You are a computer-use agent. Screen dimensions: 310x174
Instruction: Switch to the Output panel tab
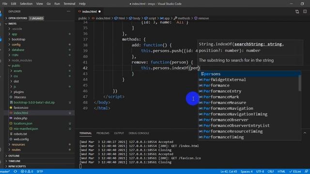(119, 133)
